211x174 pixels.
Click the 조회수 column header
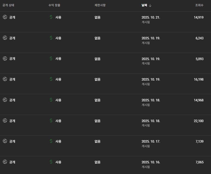(x=199, y=5)
